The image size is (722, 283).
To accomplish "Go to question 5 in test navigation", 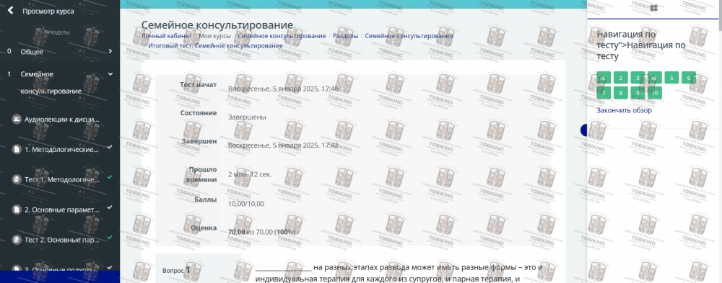I will pyautogui.click(x=671, y=78).
